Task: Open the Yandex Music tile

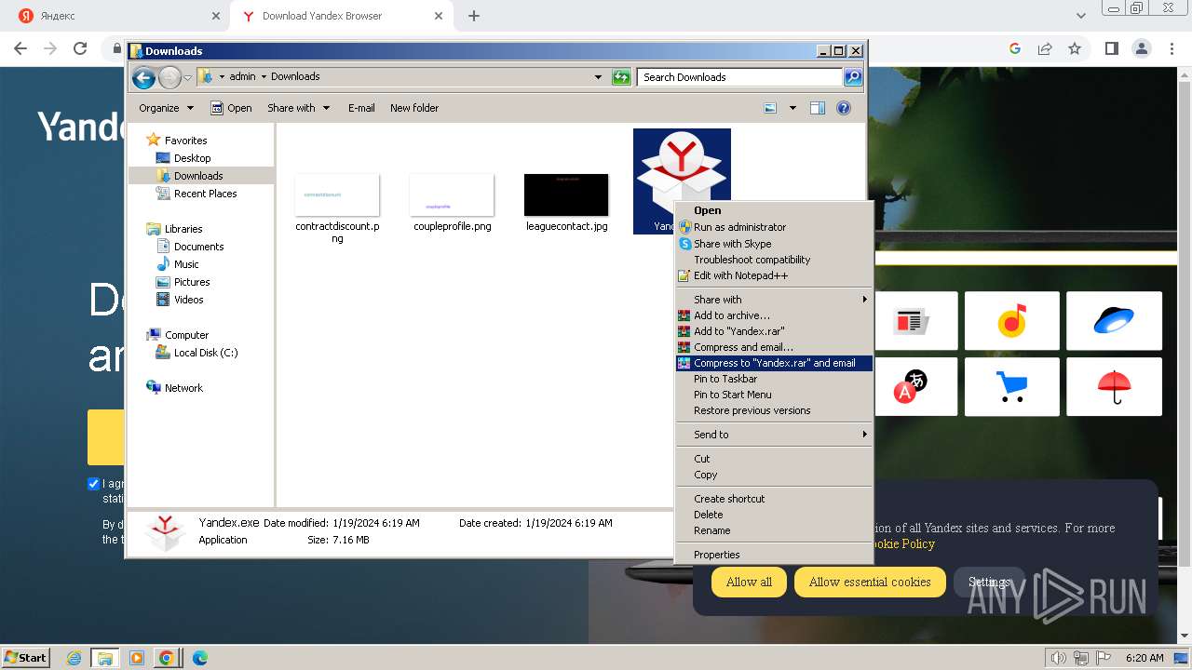Action: click(x=1012, y=321)
